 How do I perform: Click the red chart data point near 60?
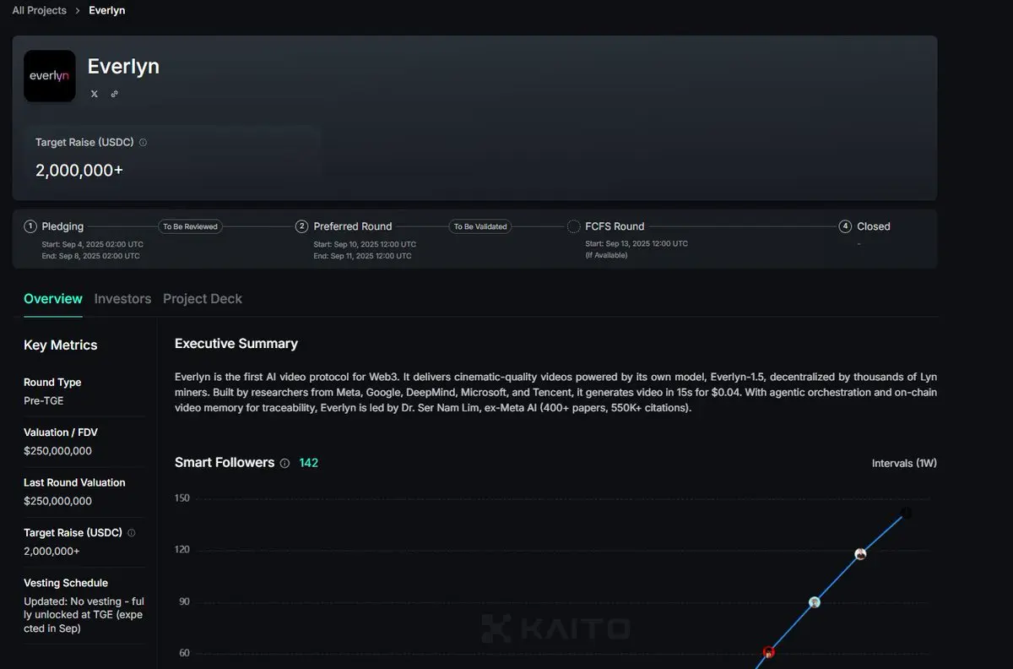click(769, 652)
